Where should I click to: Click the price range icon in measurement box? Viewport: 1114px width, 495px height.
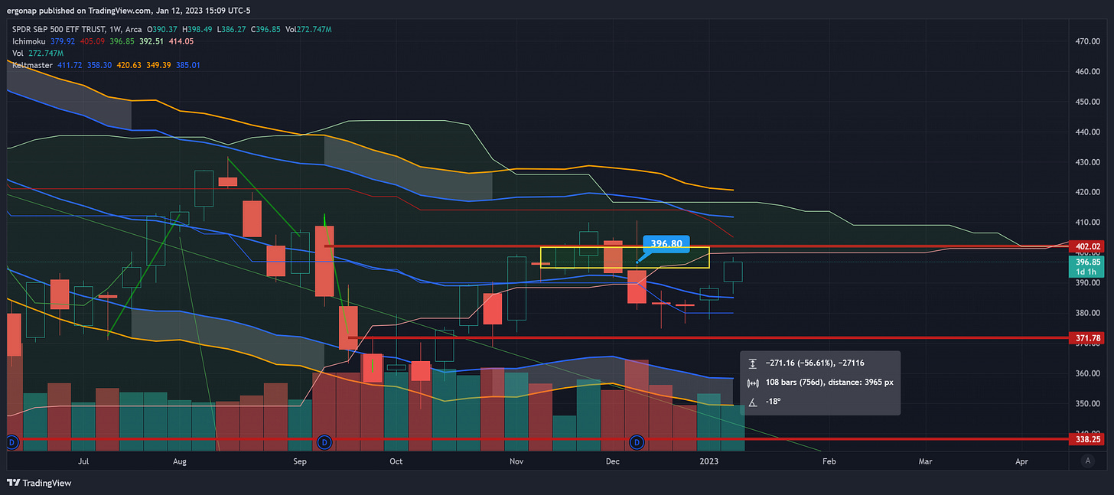pos(753,363)
